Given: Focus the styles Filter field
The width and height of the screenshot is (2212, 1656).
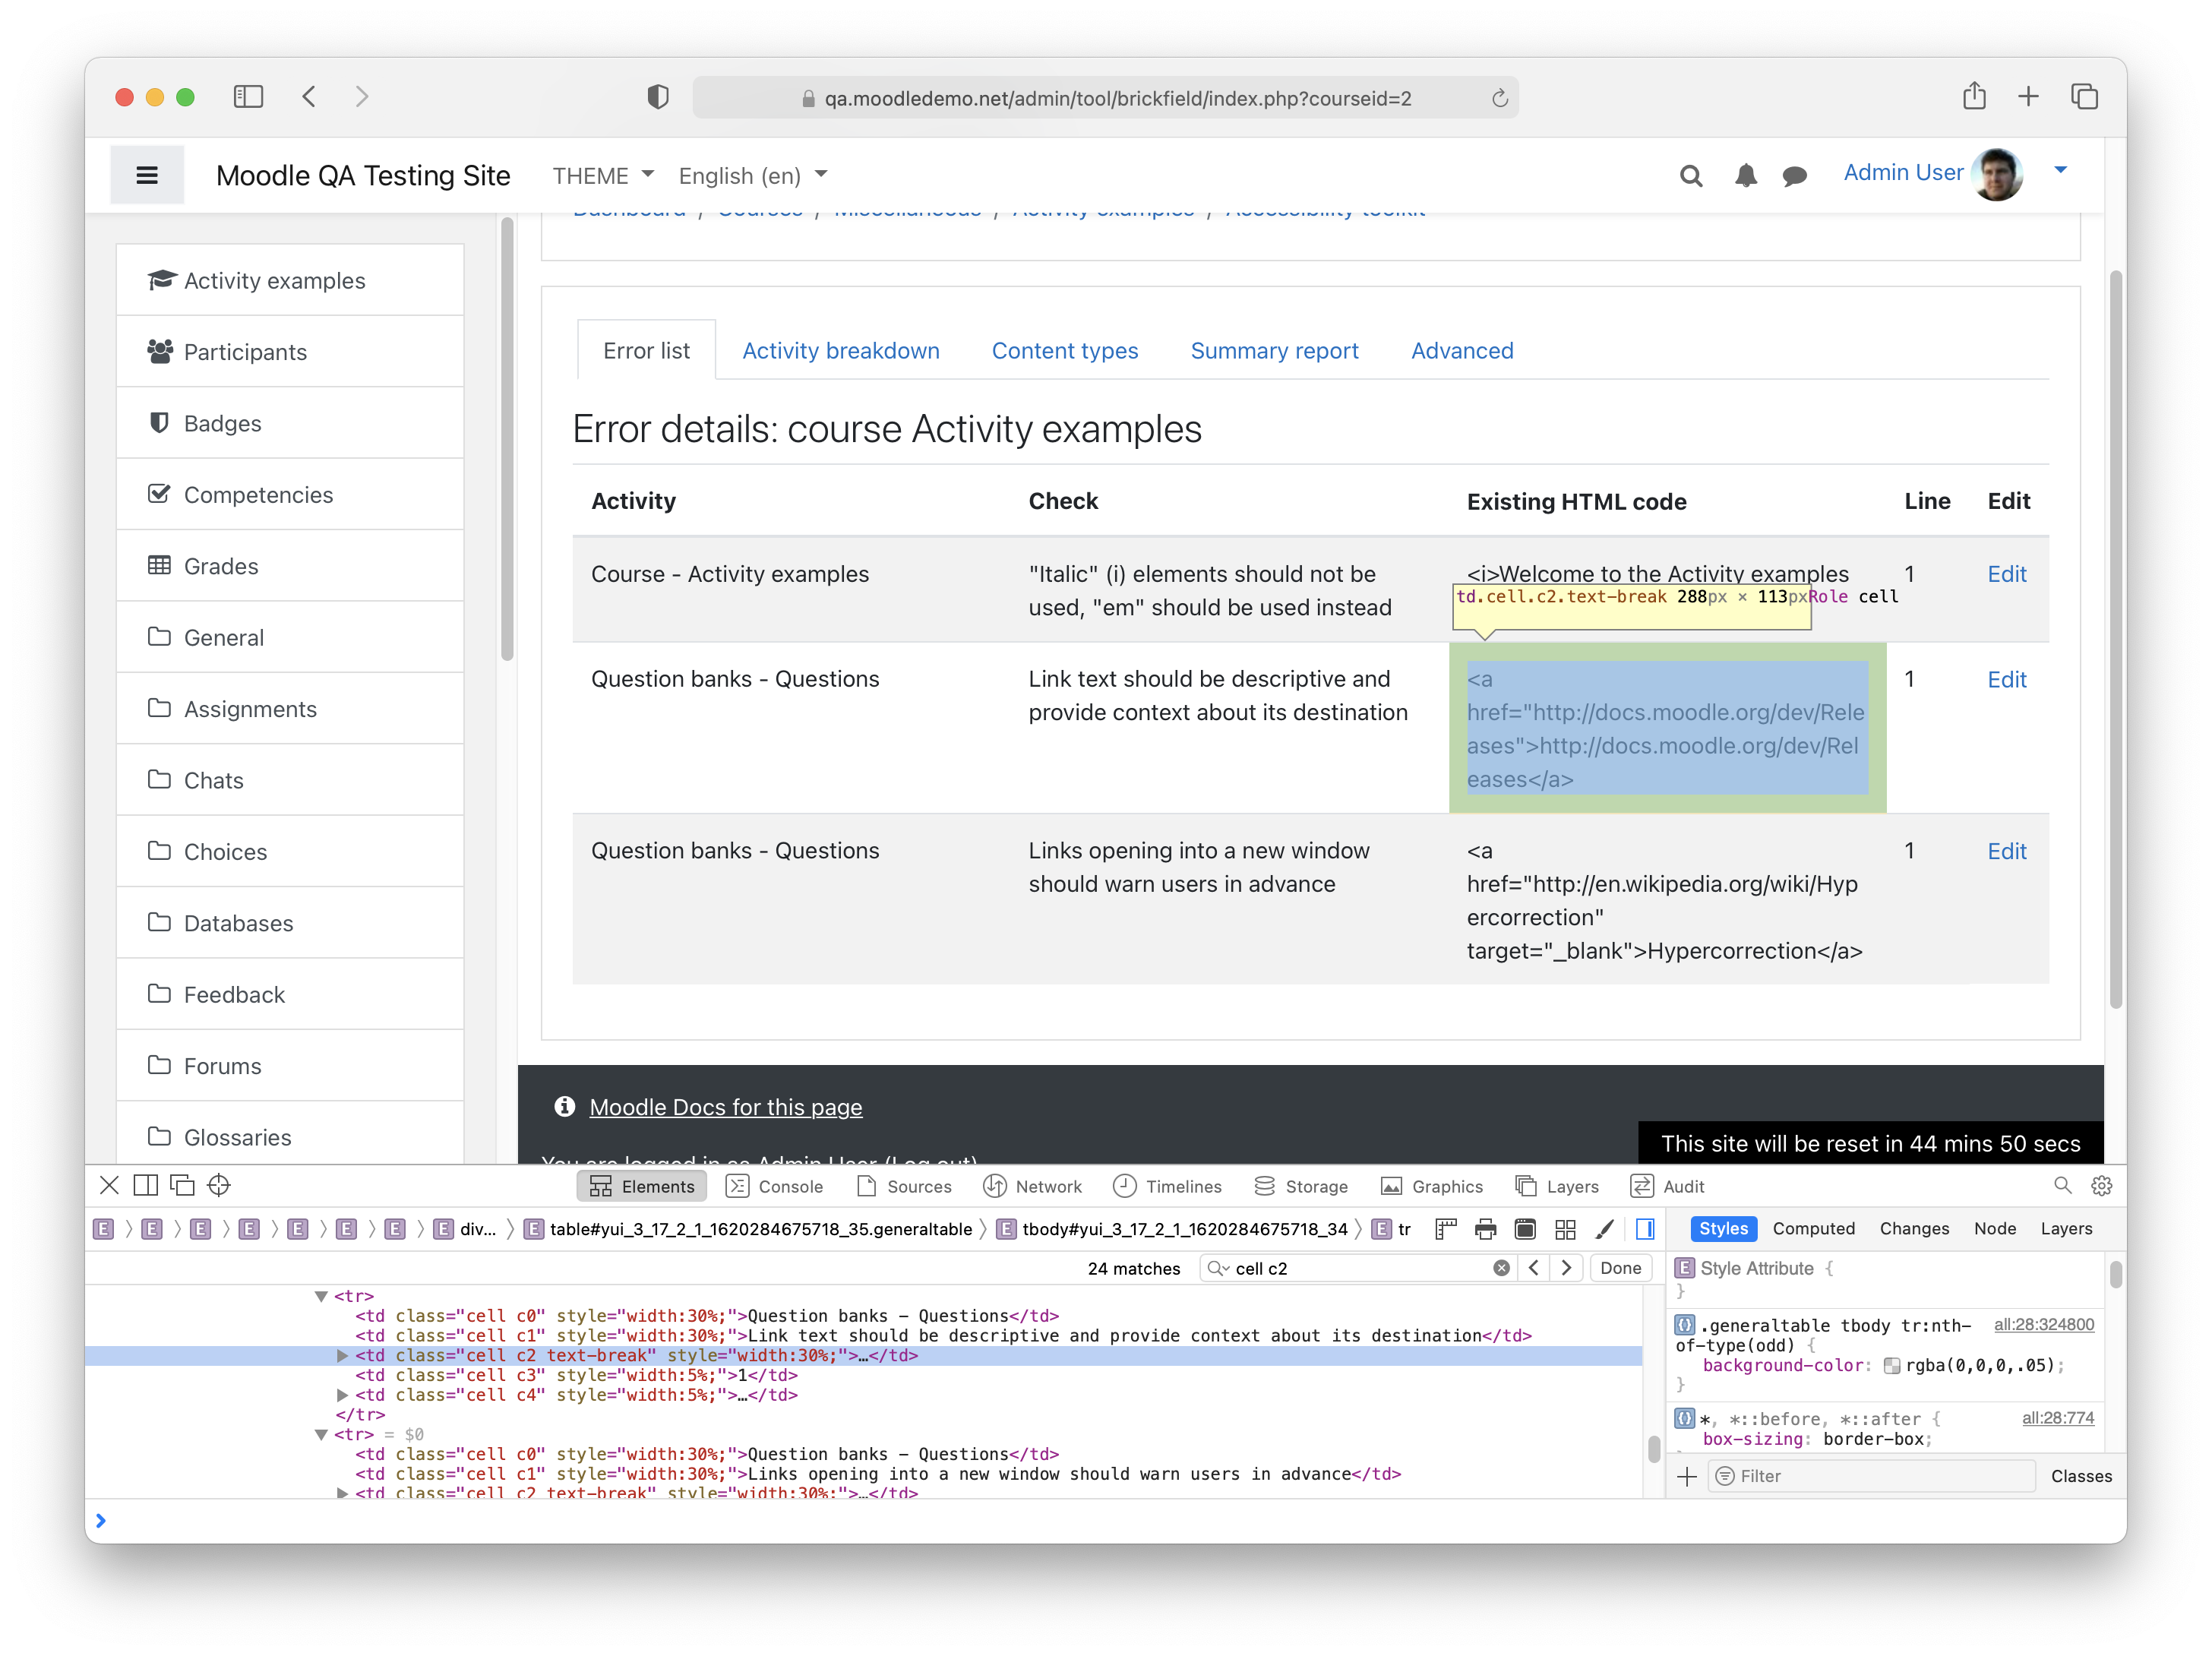Looking at the screenshot, I should 1870,1477.
